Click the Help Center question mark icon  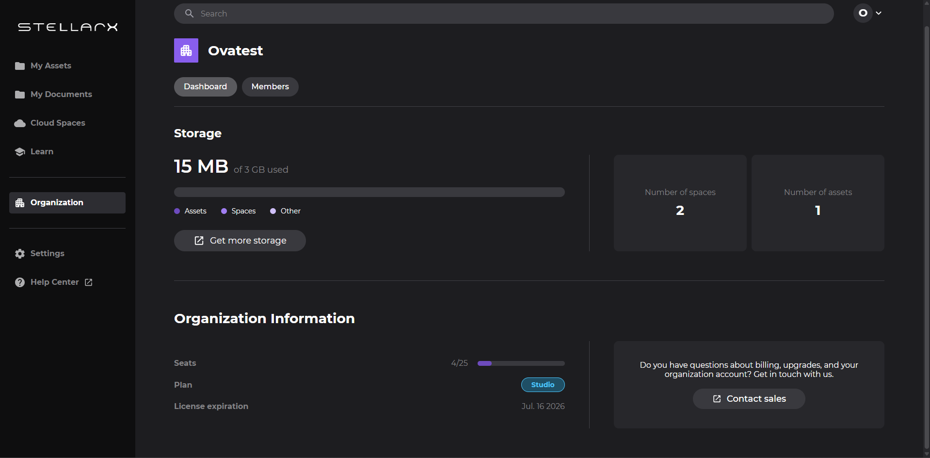(x=20, y=282)
